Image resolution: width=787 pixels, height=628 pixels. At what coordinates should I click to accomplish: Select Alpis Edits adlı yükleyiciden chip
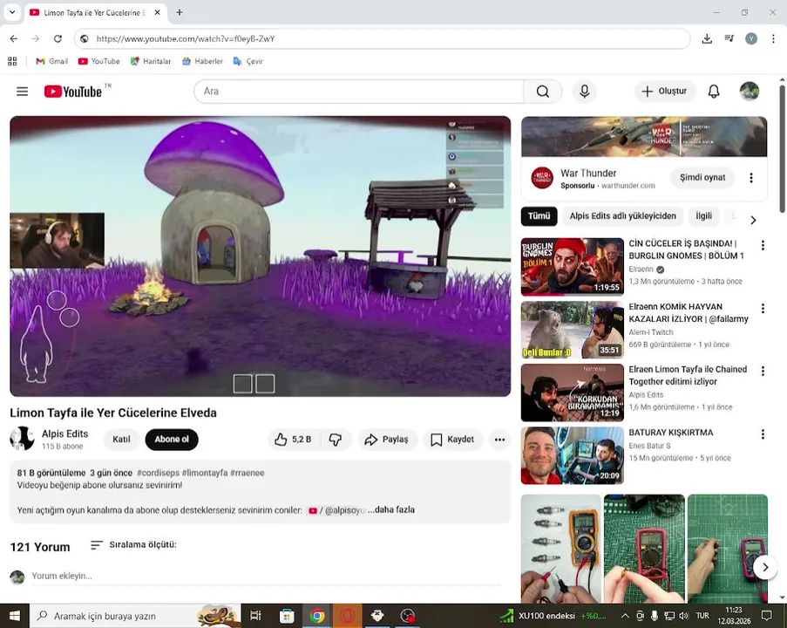[622, 216]
